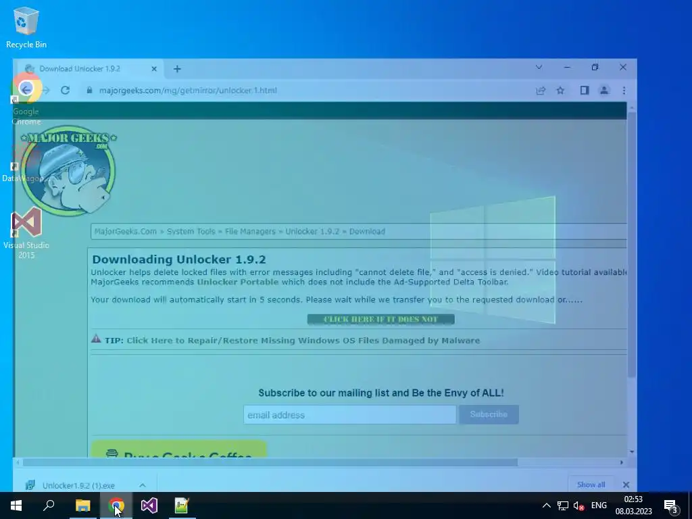Click the Chrome taskbar icon

coord(116,505)
